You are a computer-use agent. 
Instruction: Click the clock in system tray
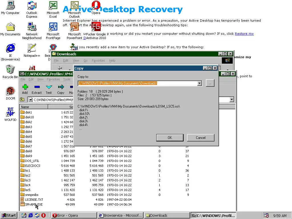tap(280, 216)
